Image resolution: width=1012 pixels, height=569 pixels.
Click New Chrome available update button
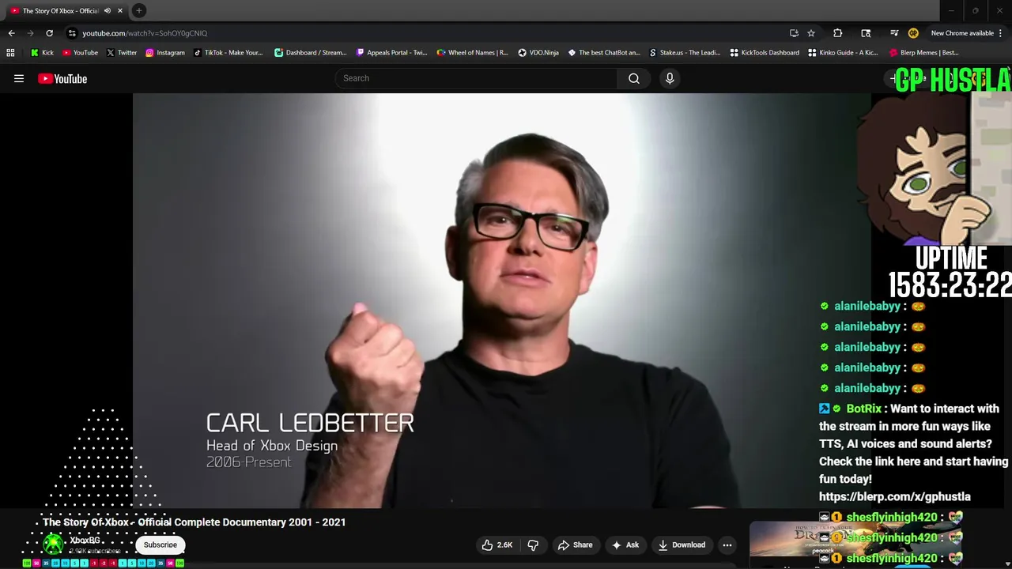pyautogui.click(x=961, y=33)
